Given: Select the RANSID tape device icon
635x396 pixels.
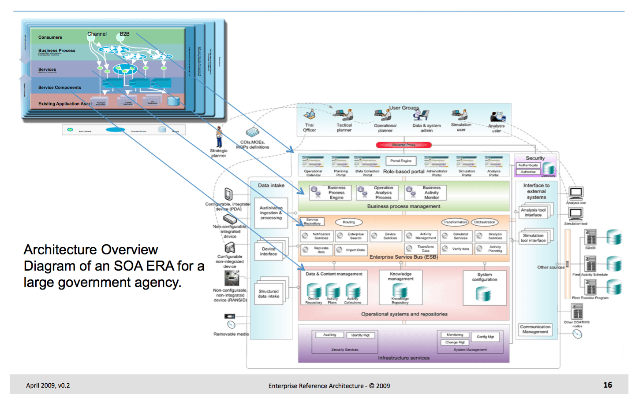Looking at the screenshot, I should pyautogui.click(x=232, y=278).
